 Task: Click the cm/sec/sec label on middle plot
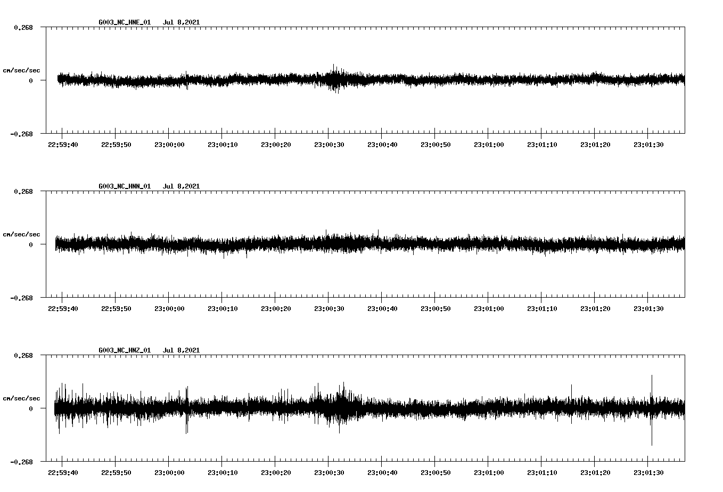coord(21,234)
